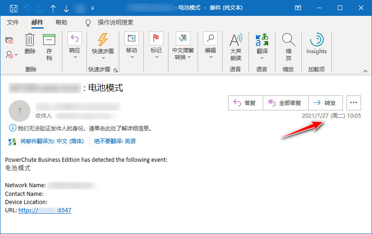Click the translate icon beside translation link

(12, 142)
